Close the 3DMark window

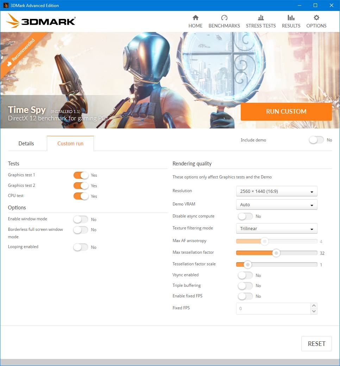(331, 5)
